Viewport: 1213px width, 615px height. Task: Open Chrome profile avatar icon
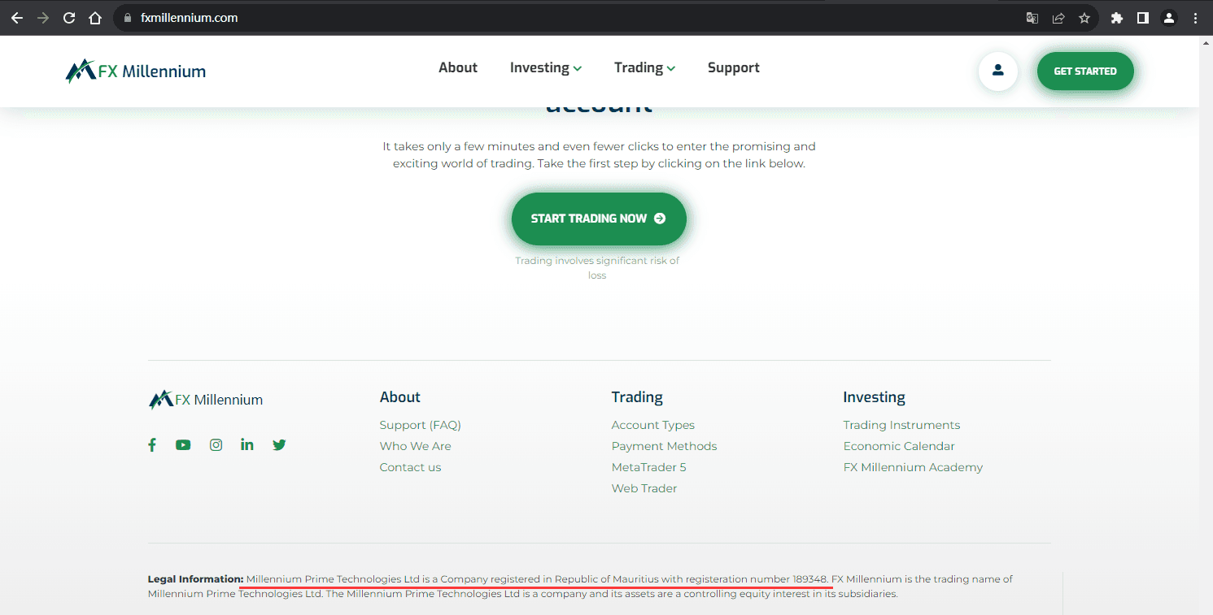[x=1169, y=18]
